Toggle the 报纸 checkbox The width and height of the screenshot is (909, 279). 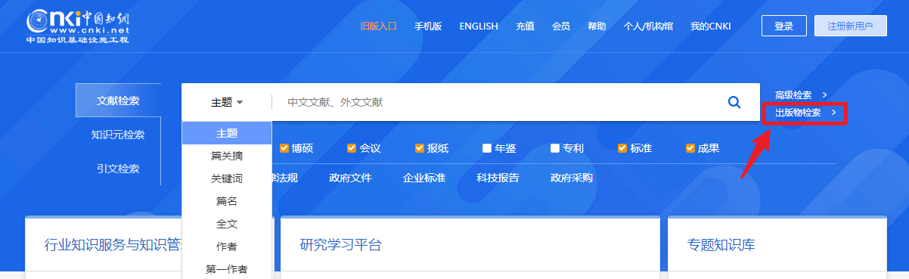[420, 148]
